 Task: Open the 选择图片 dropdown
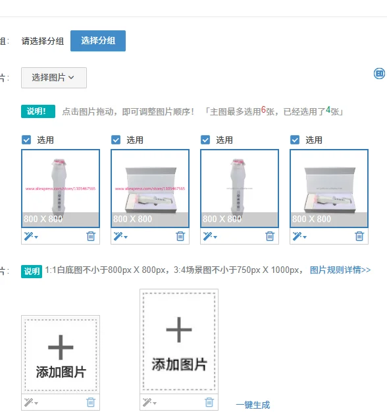[x=54, y=78]
